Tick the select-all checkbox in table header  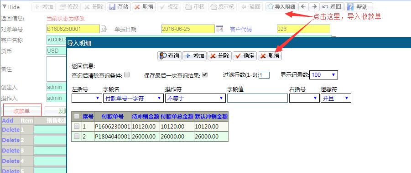click(77, 116)
